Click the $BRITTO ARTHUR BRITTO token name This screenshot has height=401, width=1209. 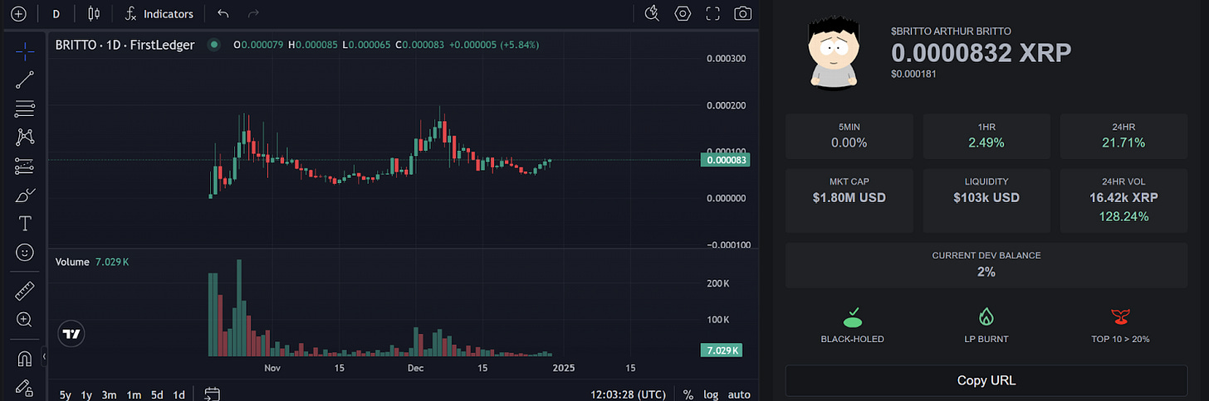[x=951, y=31]
